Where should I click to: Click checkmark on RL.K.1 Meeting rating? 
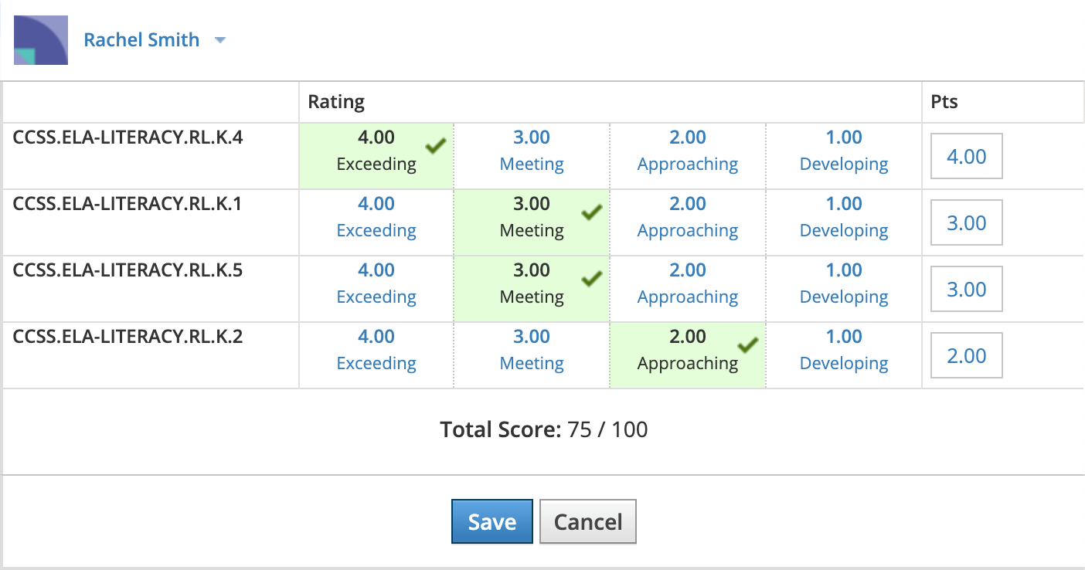click(x=592, y=212)
